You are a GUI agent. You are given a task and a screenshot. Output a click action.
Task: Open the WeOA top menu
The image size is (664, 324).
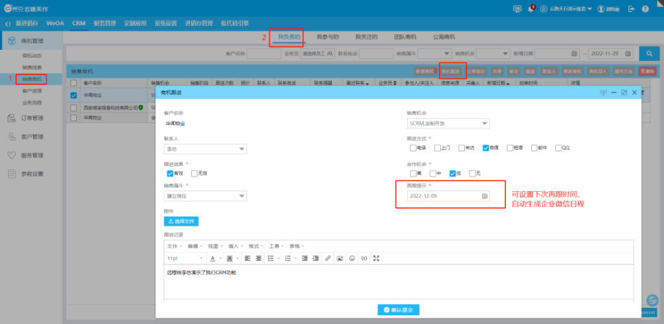(55, 24)
